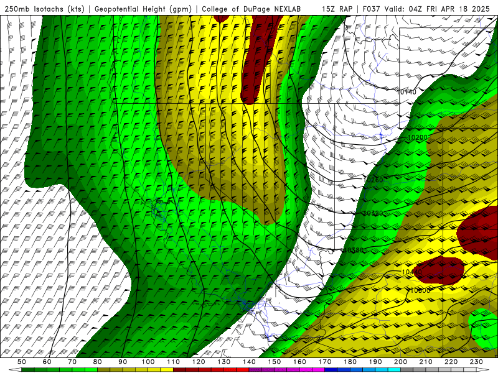Click the legend value 110

174,362
